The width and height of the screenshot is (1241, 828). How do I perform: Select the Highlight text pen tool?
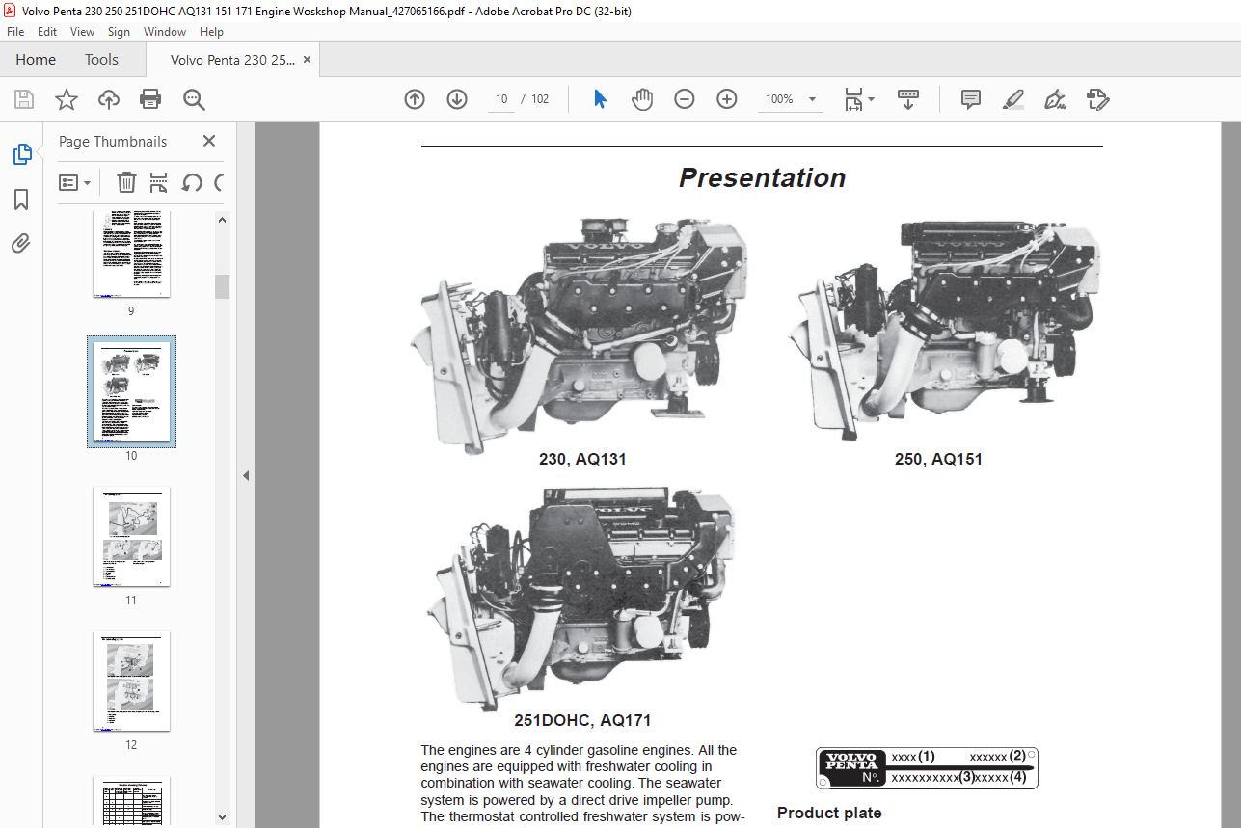1012,99
